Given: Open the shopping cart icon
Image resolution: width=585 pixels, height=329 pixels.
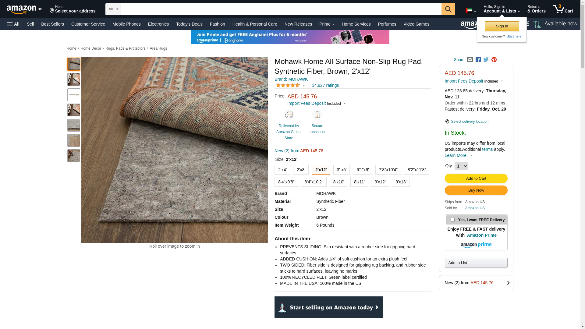Looking at the screenshot, I should click(563, 9).
